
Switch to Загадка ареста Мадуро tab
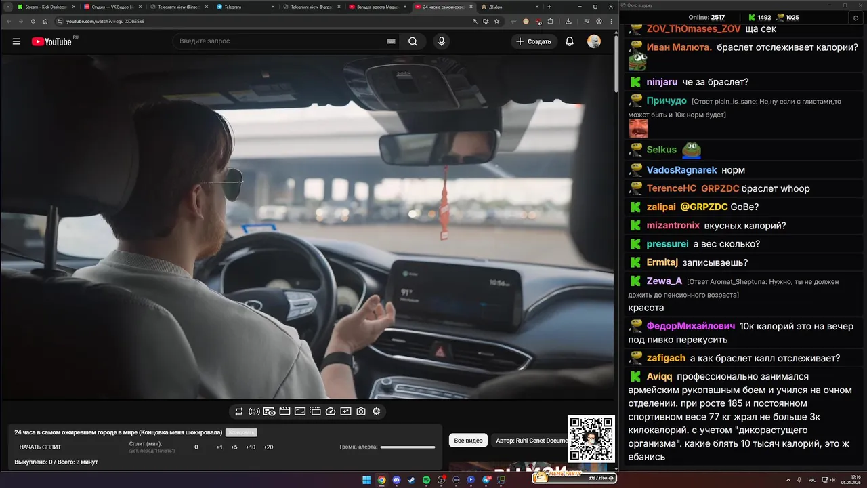pos(377,7)
